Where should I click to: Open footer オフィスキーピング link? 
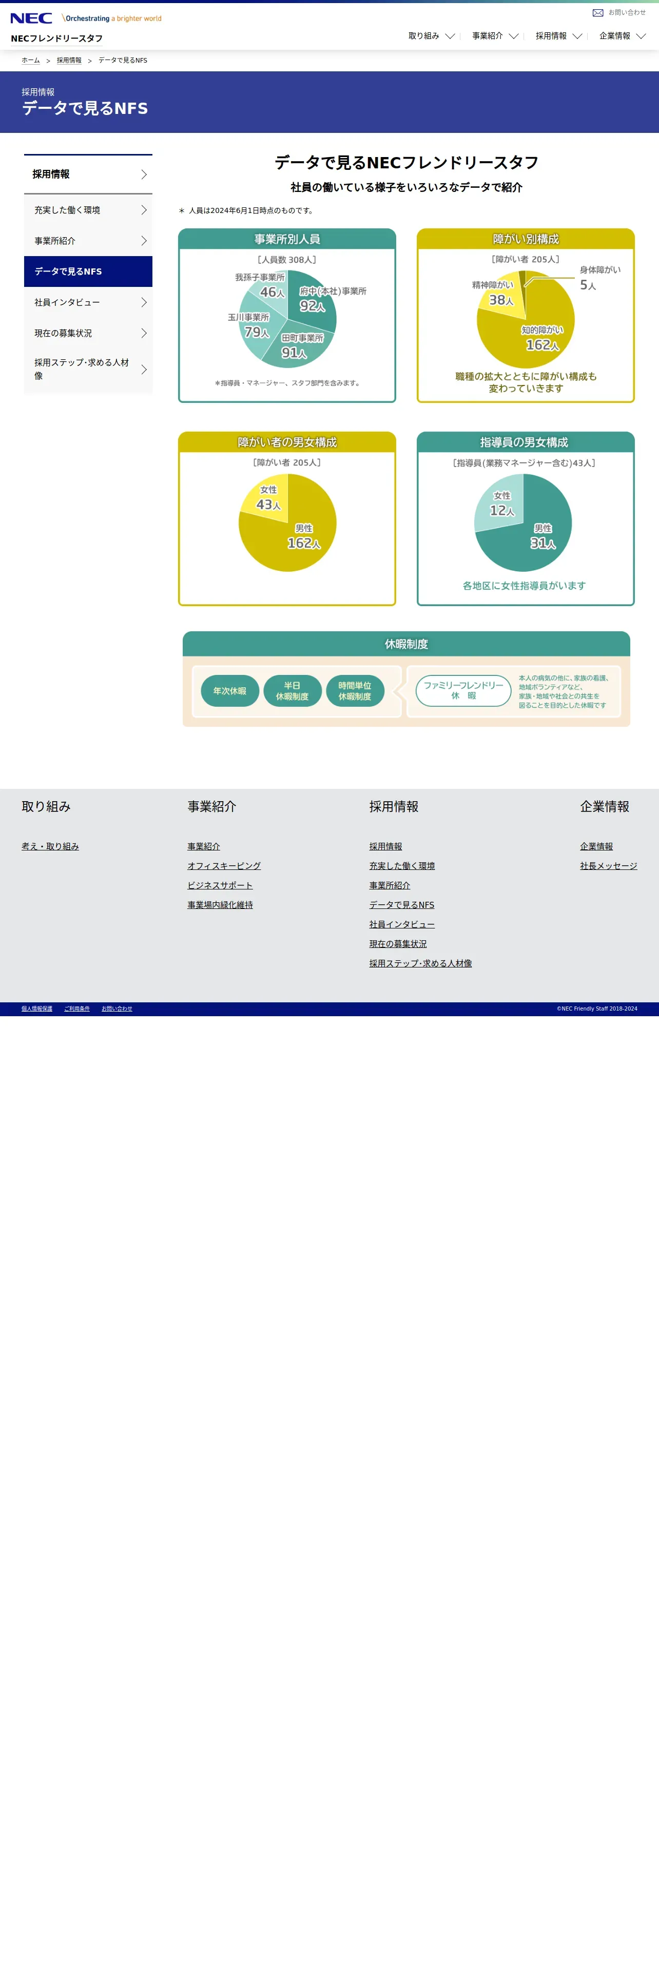[224, 866]
